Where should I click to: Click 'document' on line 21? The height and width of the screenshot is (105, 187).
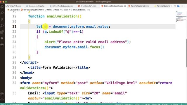tap(61, 27)
